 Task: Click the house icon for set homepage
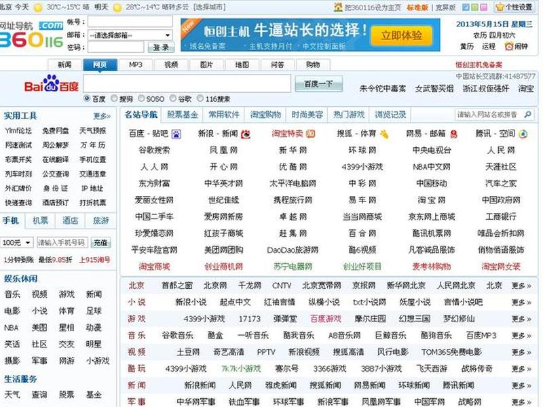tap(338, 7)
